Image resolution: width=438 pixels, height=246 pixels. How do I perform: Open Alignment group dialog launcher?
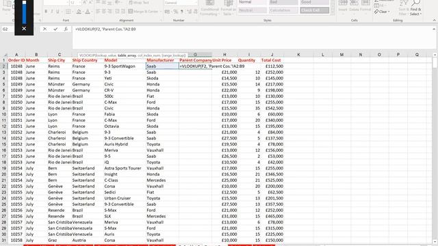click(161, 20)
